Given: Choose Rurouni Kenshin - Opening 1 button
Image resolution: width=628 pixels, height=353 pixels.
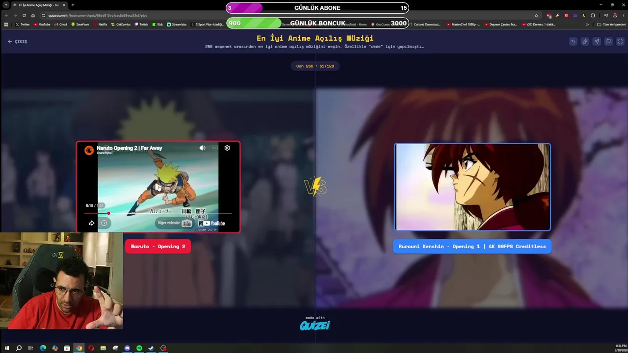Looking at the screenshot, I should [x=472, y=247].
